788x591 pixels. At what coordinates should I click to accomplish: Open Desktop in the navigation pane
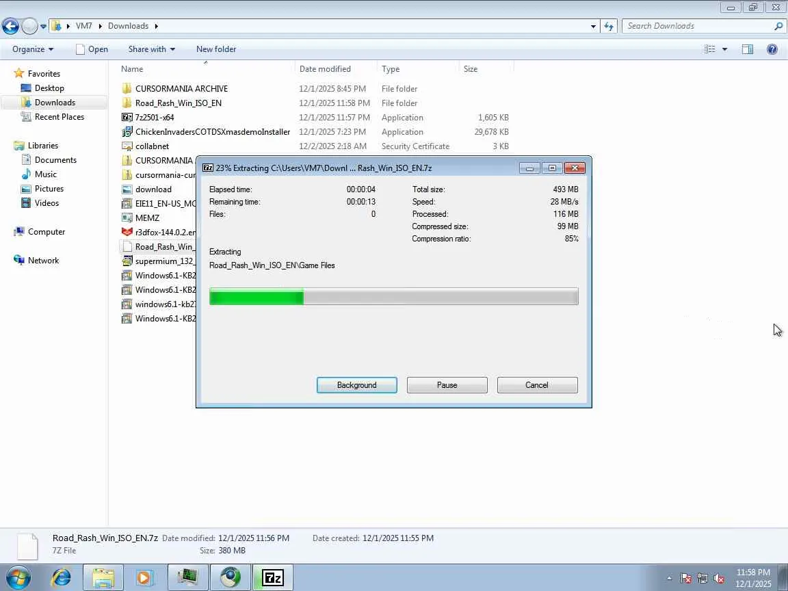coord(49,88)
